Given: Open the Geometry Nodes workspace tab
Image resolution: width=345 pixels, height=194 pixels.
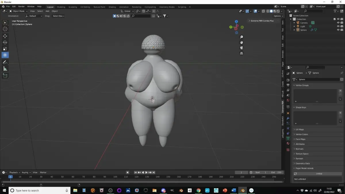Looking at the screenshot, I should tap(167, 7).
